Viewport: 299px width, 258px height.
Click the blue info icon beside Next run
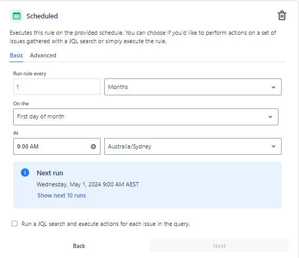[x=25, y=173]
